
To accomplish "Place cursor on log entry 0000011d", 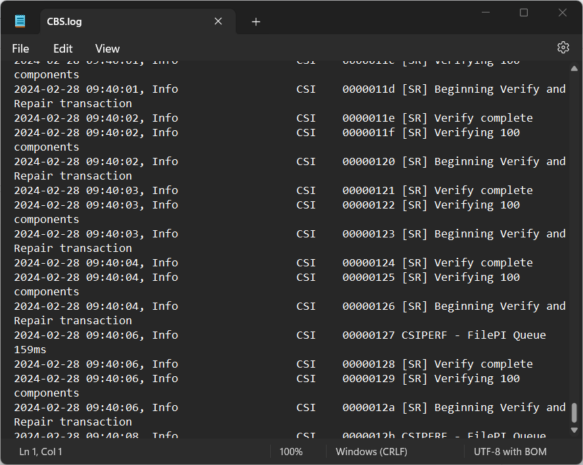I will [x=368, y=89].
